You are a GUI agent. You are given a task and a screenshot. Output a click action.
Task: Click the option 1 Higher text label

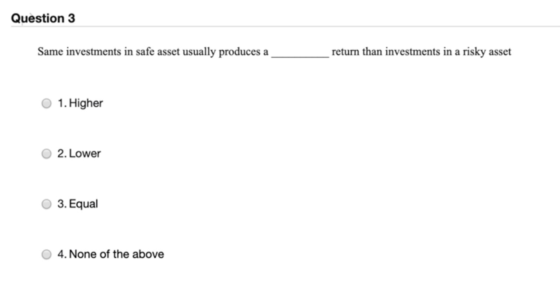coord(80,103)
